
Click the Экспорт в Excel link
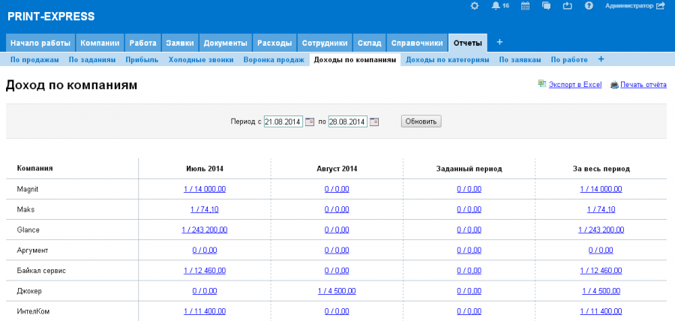click(574, 85)
